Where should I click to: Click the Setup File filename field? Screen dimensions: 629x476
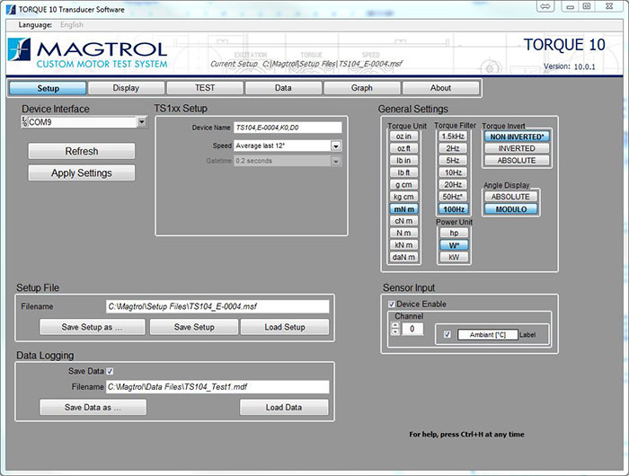click(217, 307)
